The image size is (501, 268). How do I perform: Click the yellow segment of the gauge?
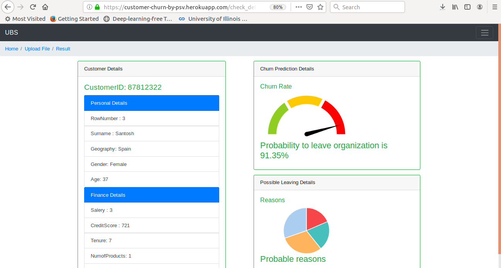305,100
